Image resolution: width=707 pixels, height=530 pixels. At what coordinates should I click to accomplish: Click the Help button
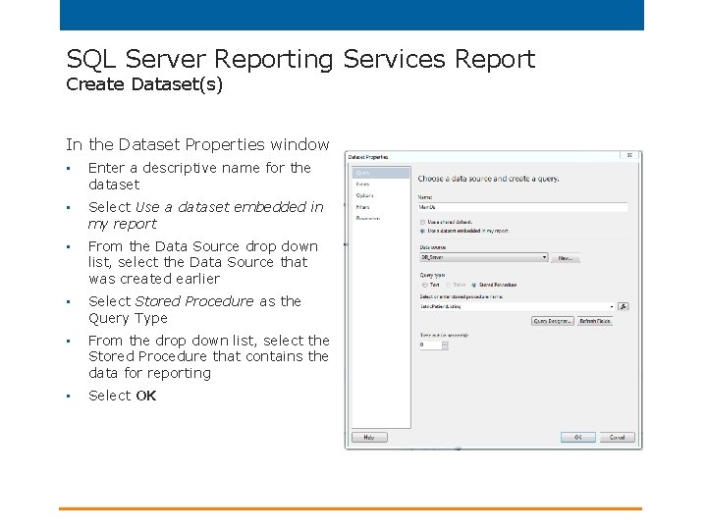369,437
